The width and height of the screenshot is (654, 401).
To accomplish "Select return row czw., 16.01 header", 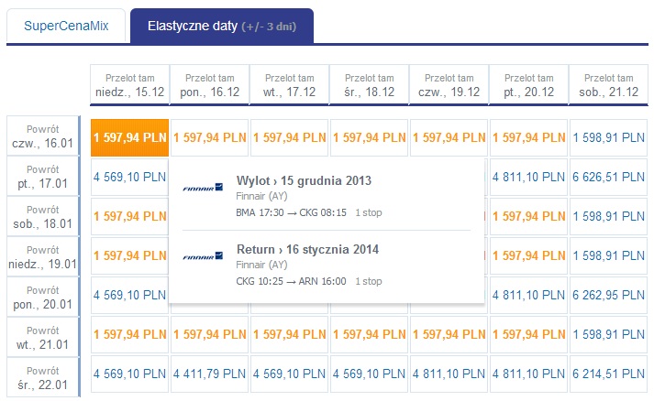I will [x=43, y=136].
